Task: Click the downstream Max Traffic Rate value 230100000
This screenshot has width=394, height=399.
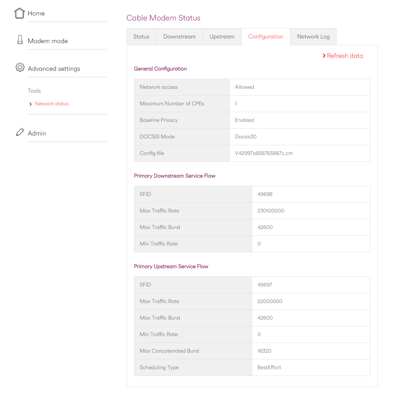Action: (x=271, y=211)
